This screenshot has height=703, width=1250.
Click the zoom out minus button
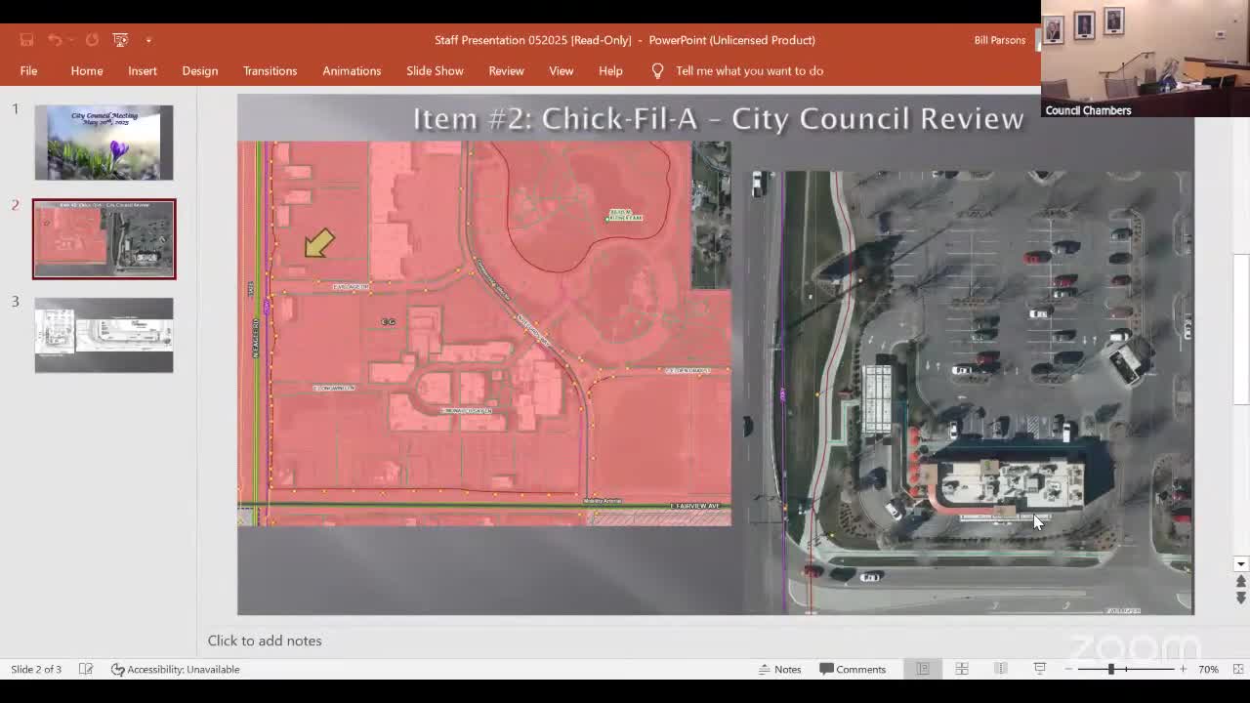pyautogui.click(x=1068, y=669)
